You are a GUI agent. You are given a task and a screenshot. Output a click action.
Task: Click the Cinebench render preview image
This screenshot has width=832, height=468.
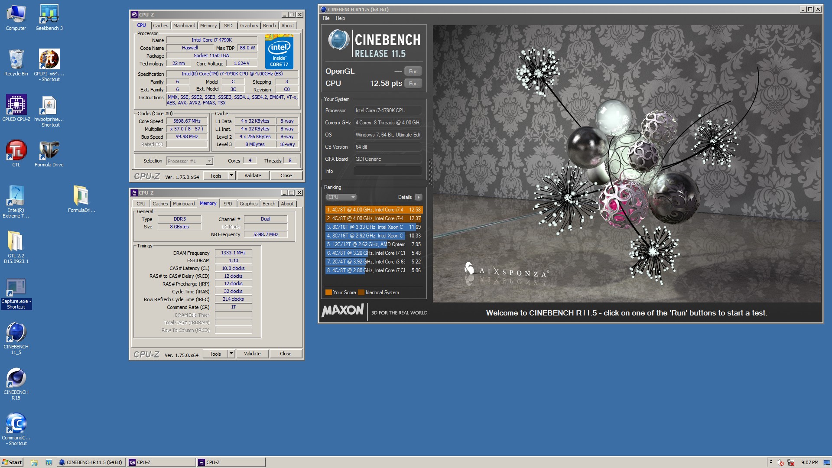(627, 163)
